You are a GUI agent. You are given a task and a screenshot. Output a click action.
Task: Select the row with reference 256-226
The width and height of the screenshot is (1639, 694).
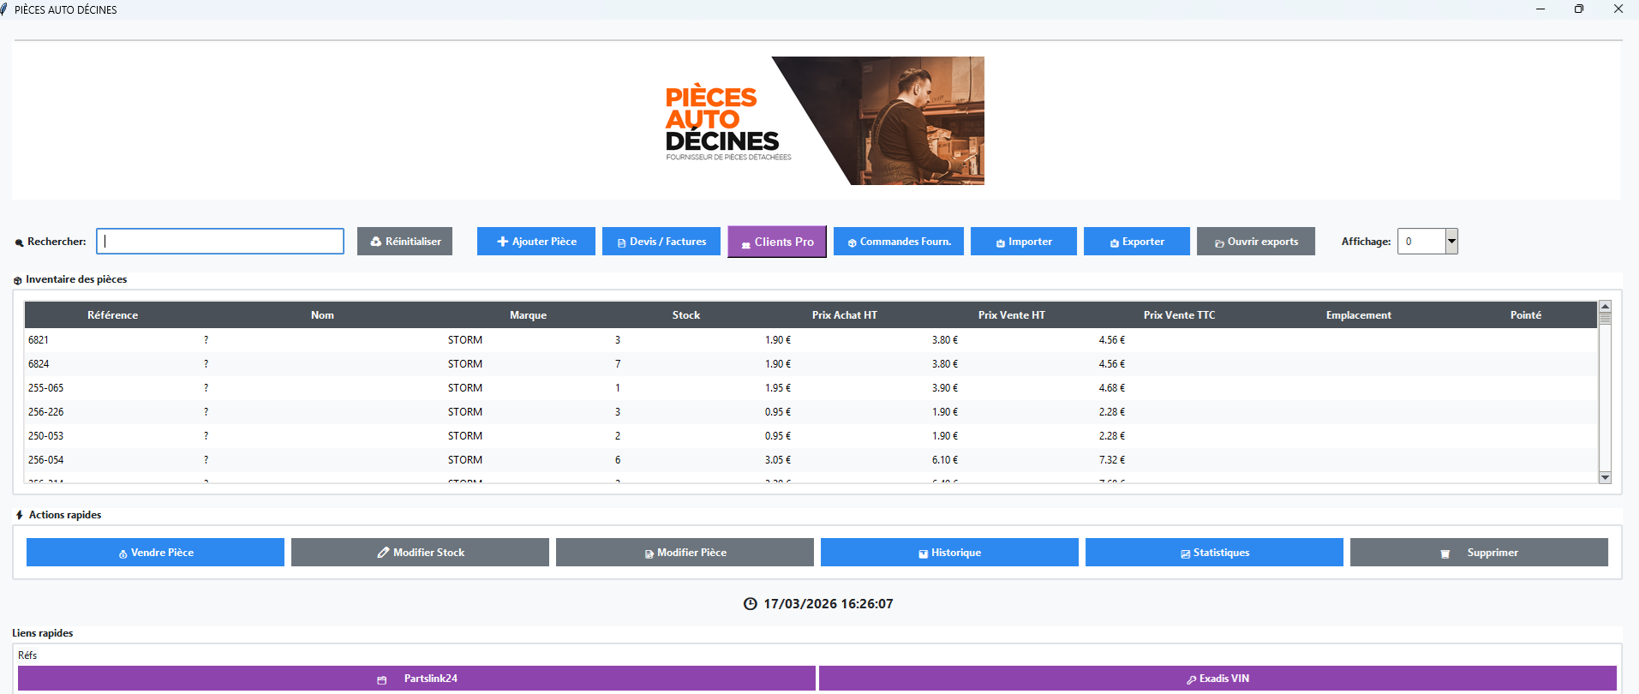811,412
